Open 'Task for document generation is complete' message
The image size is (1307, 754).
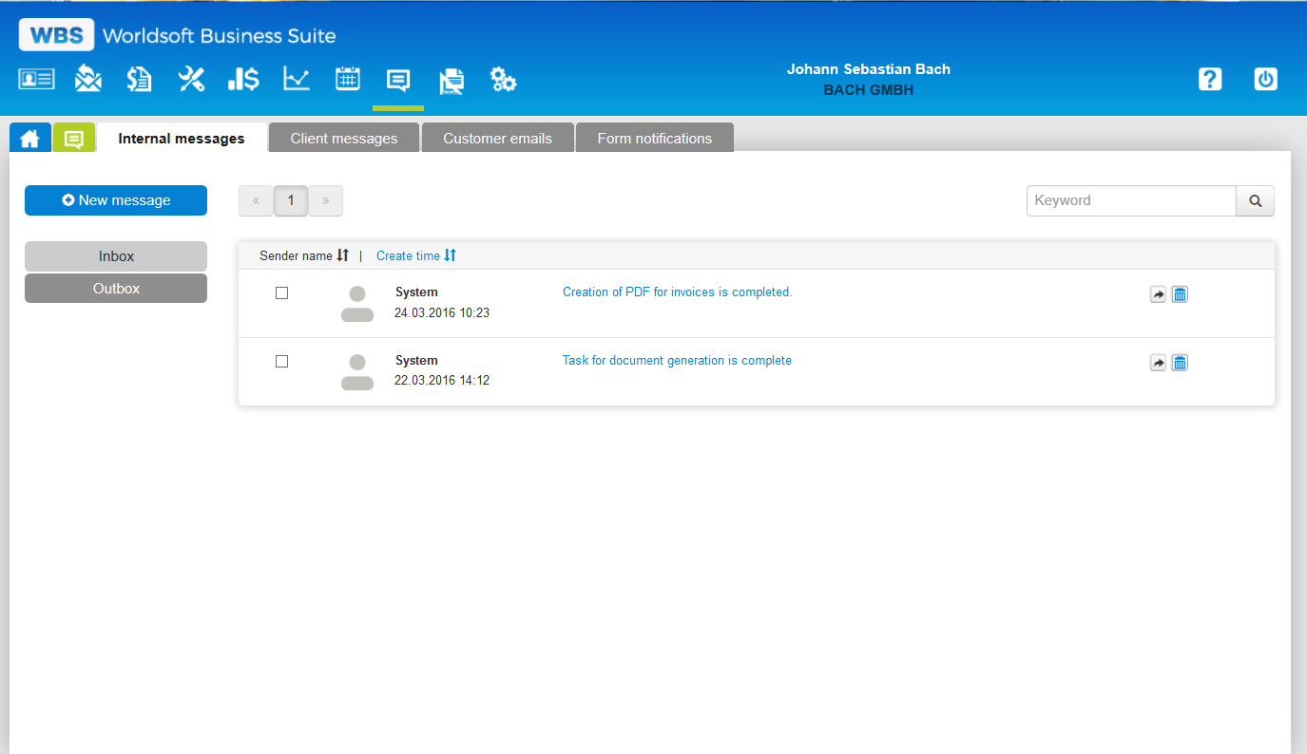point(678,361)
